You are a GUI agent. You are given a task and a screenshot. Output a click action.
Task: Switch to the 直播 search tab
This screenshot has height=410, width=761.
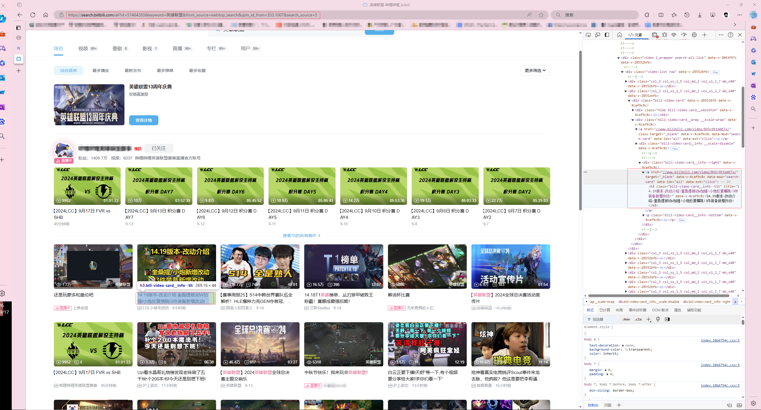click(182, 48)
